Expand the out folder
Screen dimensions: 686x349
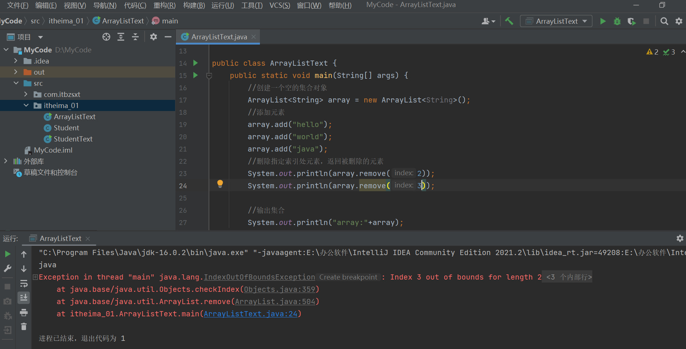tap(16, 72)
